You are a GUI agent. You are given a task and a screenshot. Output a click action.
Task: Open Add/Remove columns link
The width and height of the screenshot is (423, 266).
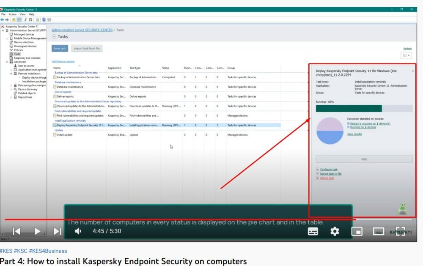click(x=63, y=61)
